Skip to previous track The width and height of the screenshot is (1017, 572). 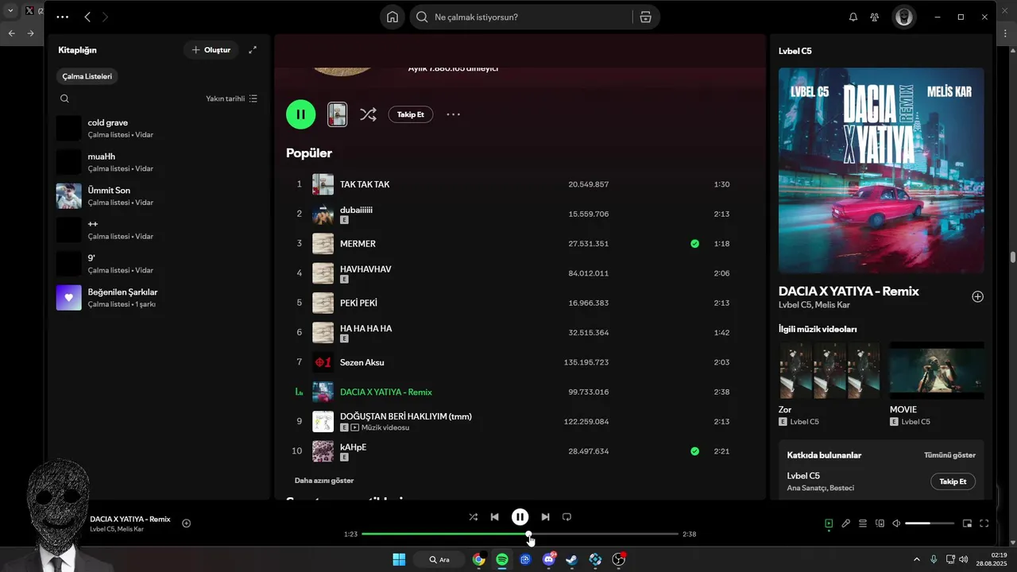point(495,517)
